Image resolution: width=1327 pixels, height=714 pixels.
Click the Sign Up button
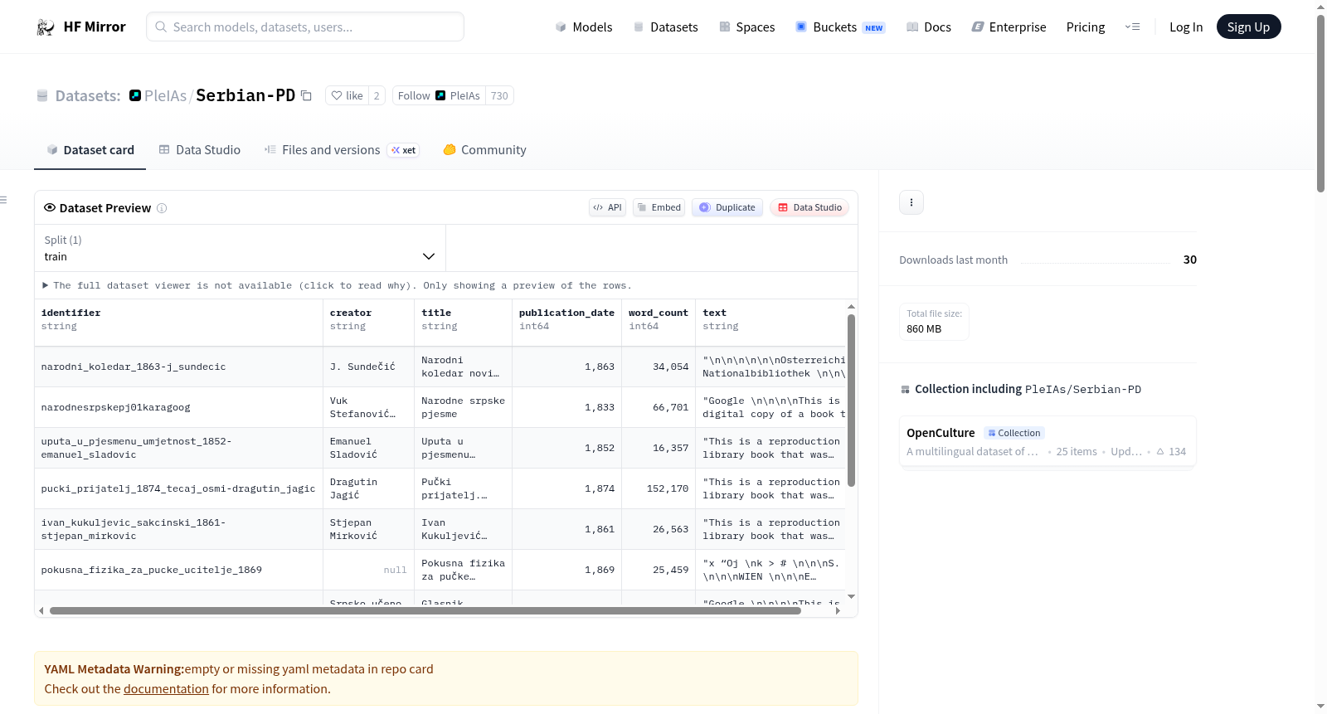point(1248,27)
